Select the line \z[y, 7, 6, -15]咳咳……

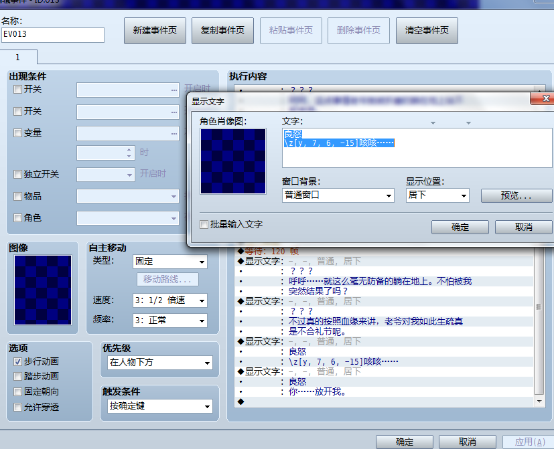[385, 362]
